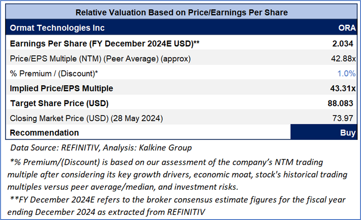
Task: Click the 73.97 closing market price value
Action: coord(345,118)
